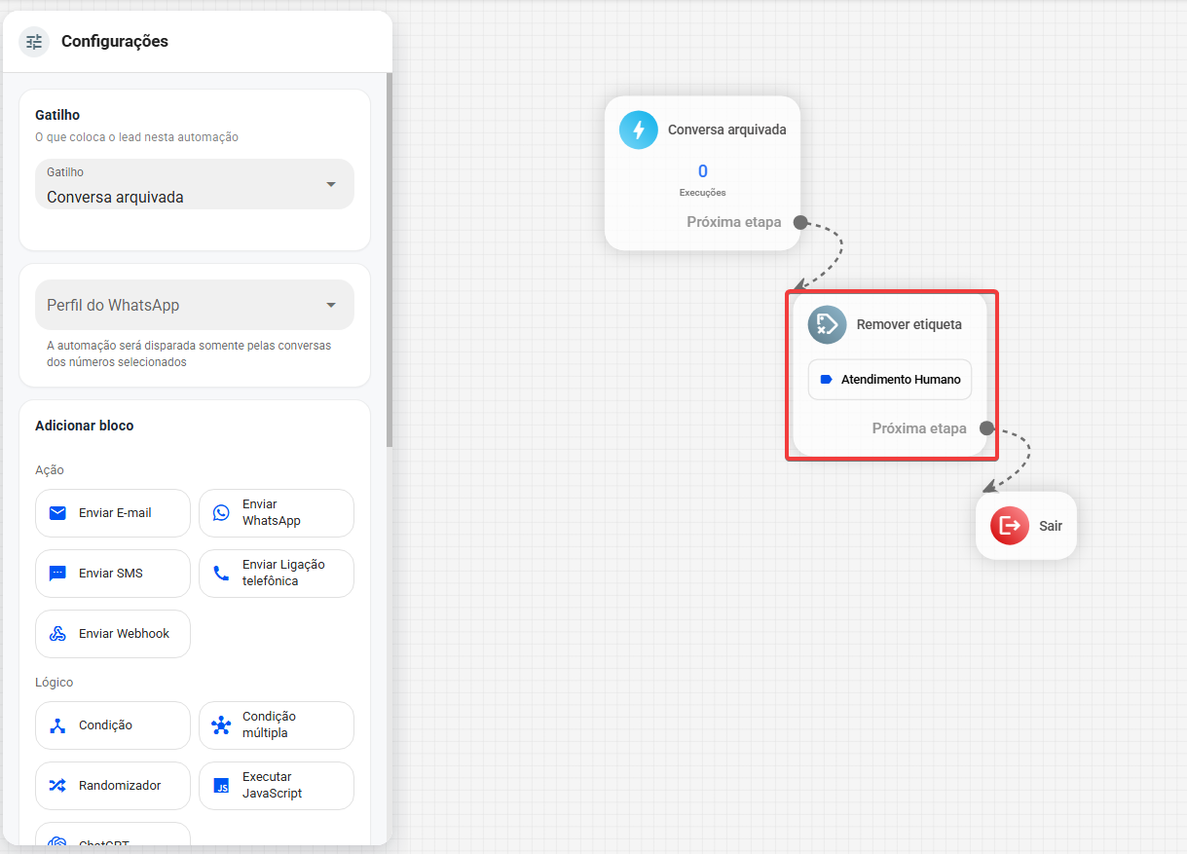Click the "Ação" section label

(50, 470)
